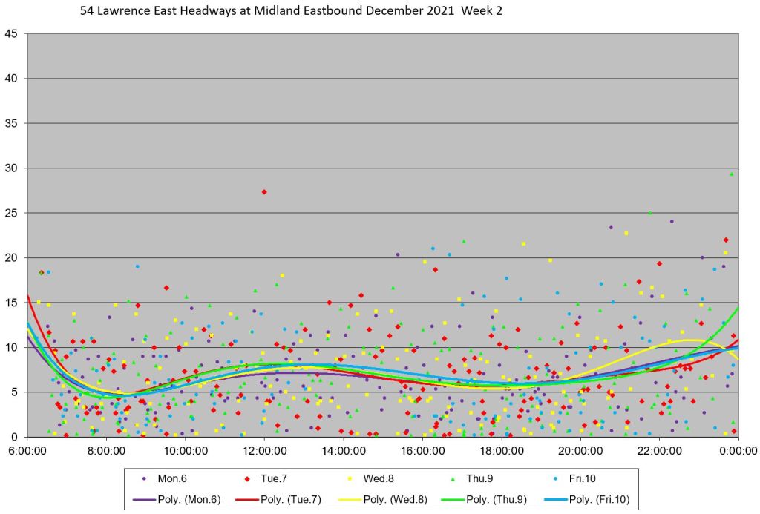This screenshot has width=760, height=514.
Task: Click the 45 label on the y-axis
Action: [12, 34]
